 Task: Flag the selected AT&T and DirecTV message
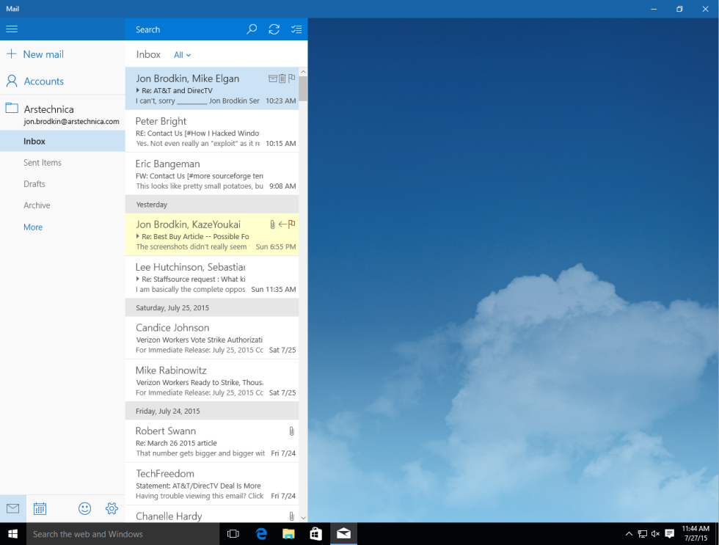coord(291,78)
